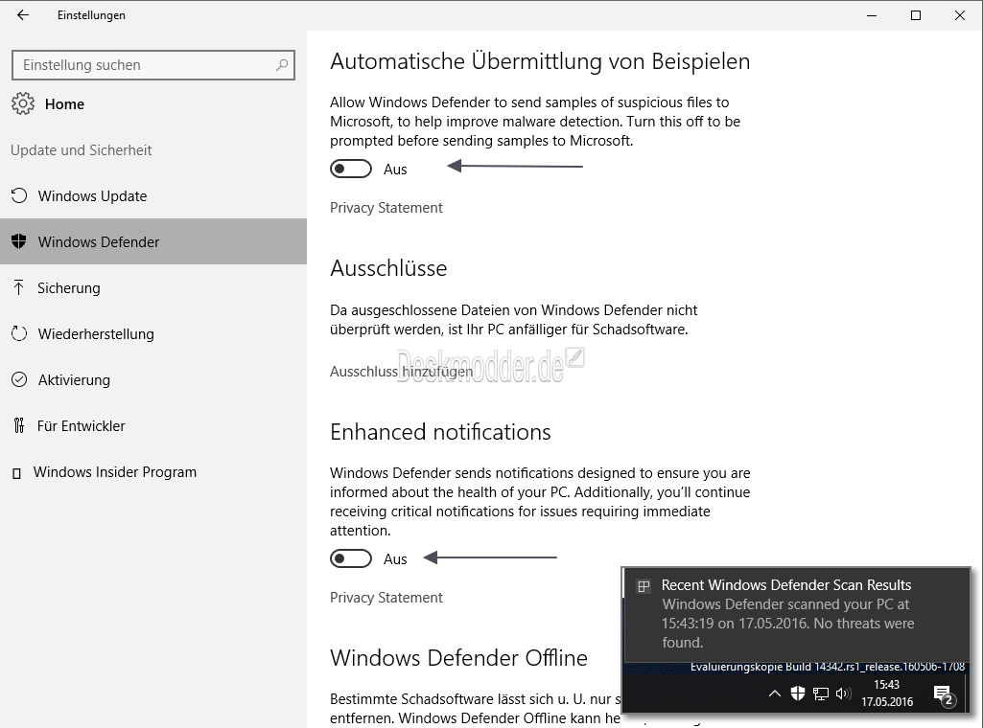Screen dimensions: 983x728
Task: Close the Einstellungen window
Action: (960, 15)
